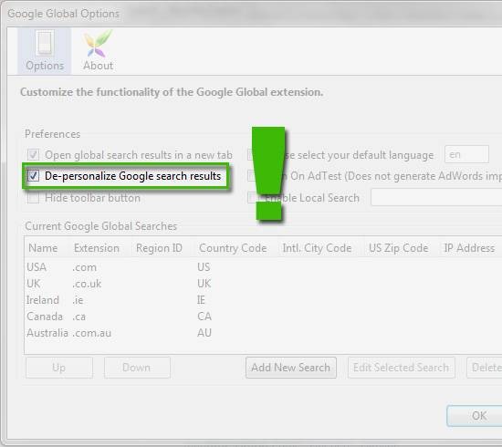Uncheck Open global search results in new tab
This screenshot has height=447, width=502.
pyautogui.click(x=33, y=155)
